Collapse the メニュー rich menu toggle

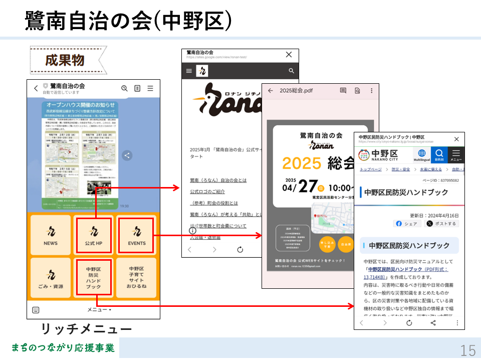pyautogui.click(x=99, y=310)
